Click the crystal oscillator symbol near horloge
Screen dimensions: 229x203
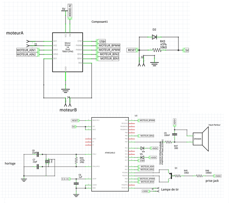tap(49, 161)
